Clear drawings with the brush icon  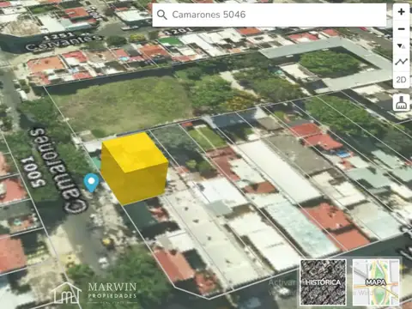coord(401,102)
